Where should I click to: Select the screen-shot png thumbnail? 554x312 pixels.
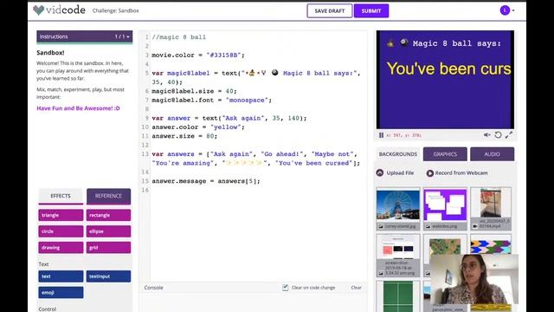398,256
